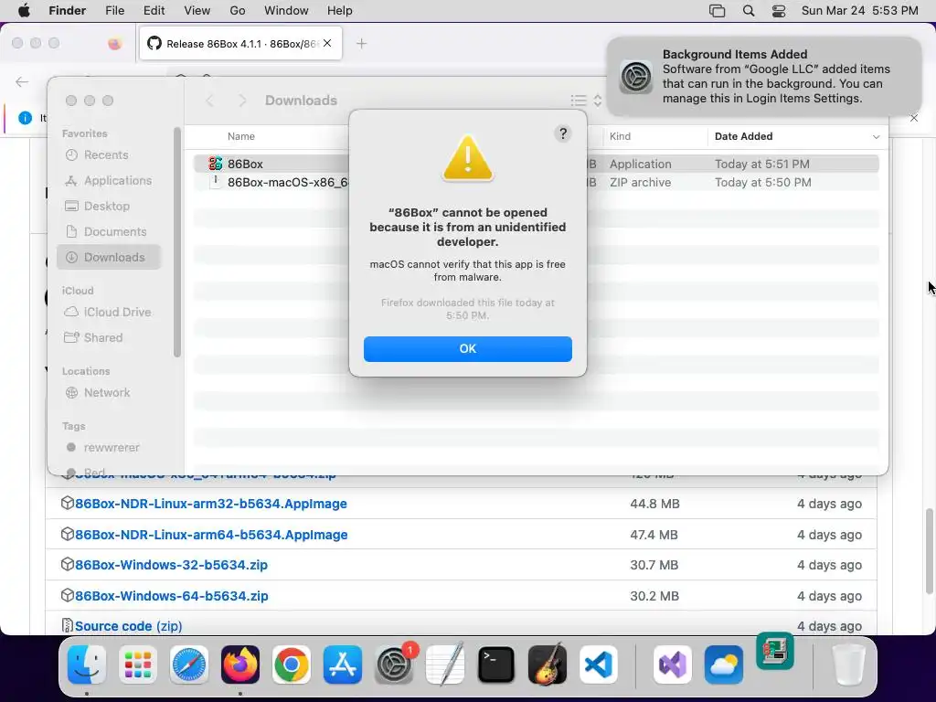Click the menu bar date and time
Screen dimensions: 936x702
pos(859,11)
